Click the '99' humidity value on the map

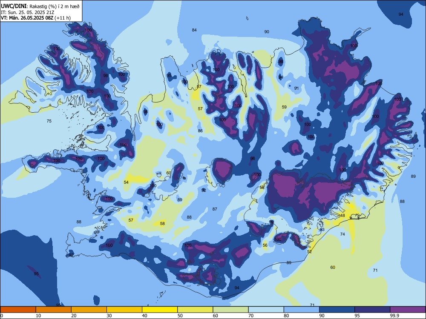[x=271, y=222]
